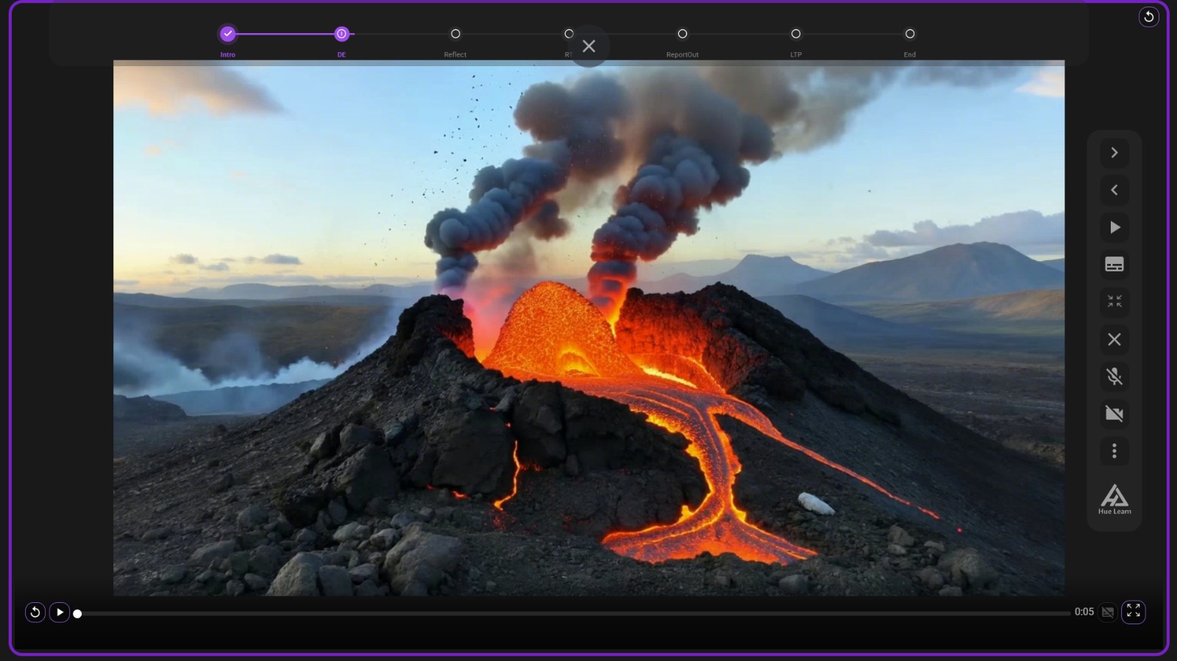This screenshot has width=1177, height=661.
Task: Toggle the muted microphone icon
Action: tap(1114, 376)
